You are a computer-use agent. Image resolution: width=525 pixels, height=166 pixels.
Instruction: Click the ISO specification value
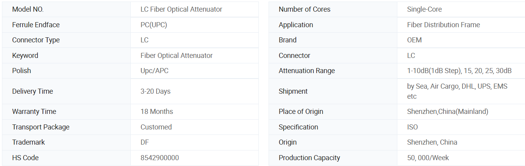point(412,127)
